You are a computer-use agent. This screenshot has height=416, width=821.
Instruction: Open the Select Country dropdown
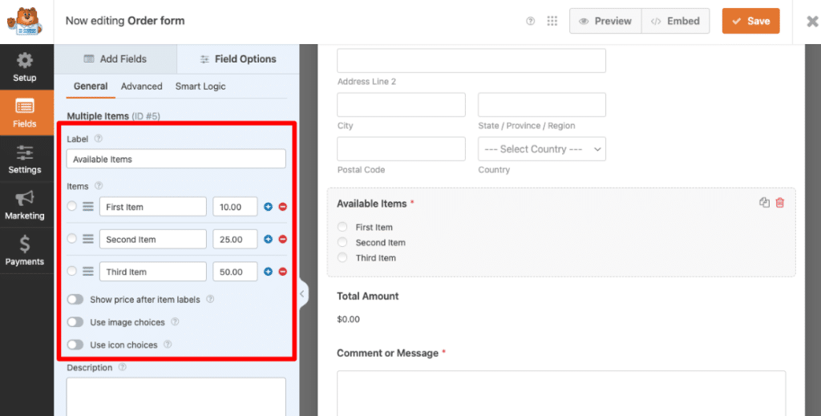[x=541, y=149]
